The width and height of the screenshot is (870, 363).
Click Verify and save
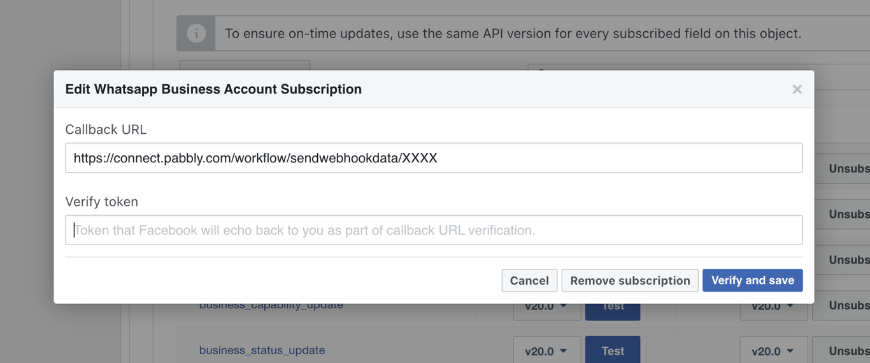pos(752,281)
